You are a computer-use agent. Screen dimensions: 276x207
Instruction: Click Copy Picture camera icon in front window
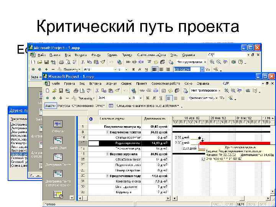coord(248,90)
